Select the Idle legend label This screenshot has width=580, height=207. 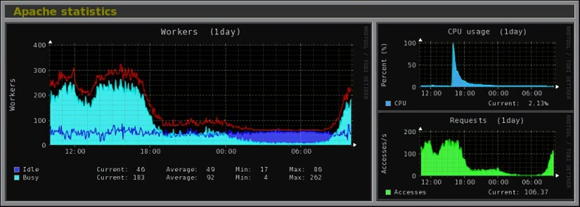(31, 169)
